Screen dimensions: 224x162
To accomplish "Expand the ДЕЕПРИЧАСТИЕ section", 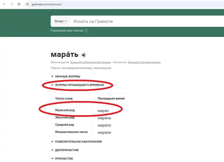I will click(65, 150).
